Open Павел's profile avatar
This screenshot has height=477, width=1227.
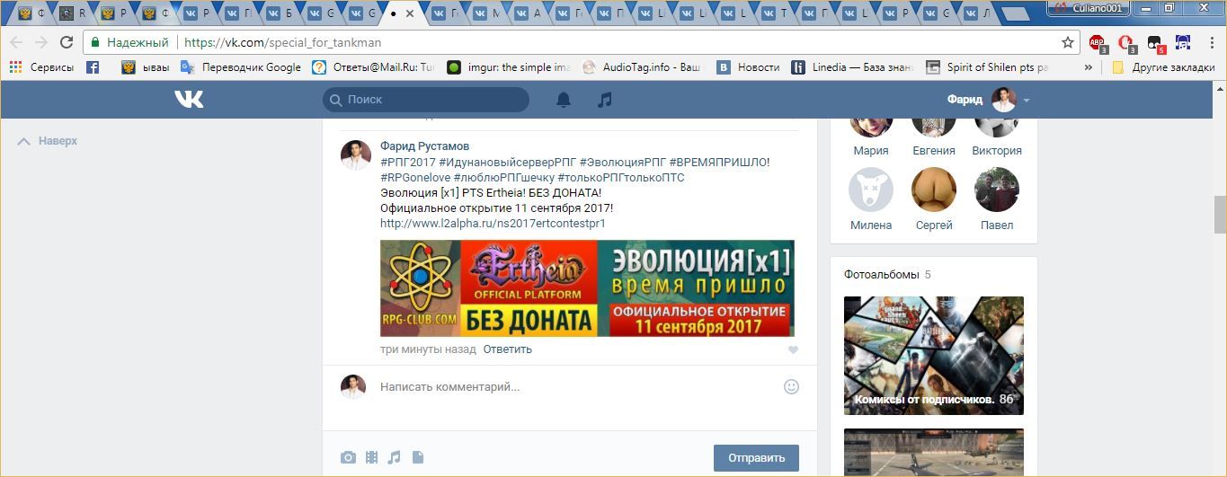pyautogui.click(x=997, y=190)
